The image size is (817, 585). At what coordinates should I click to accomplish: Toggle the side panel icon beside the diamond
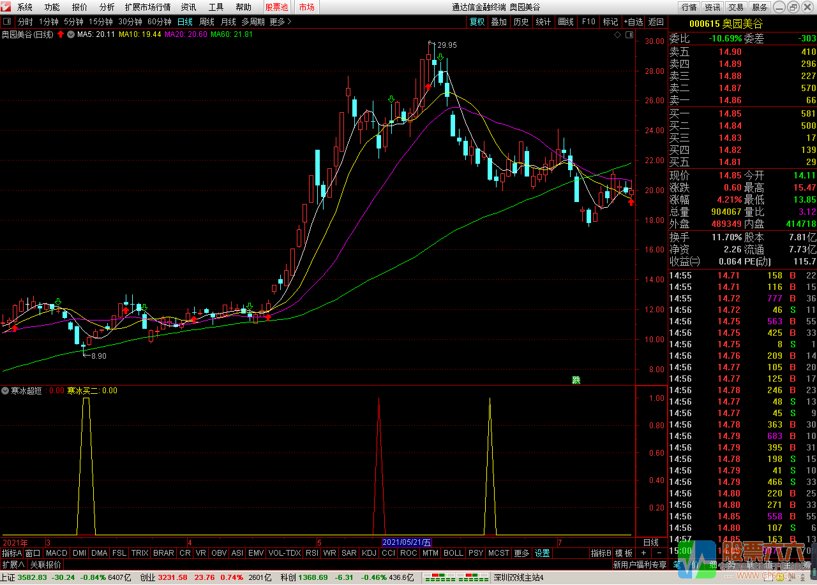point(629,34)
